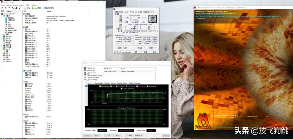The image size is (293, 139).
Task: Toggle Motherboard graph legend checkbox
Action: point(100,86)
